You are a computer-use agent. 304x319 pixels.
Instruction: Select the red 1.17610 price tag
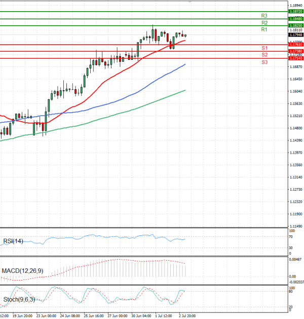296,45
